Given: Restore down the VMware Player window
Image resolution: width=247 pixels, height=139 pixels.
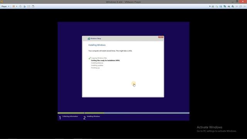Looking at the screenshot, I should point(237,2).
